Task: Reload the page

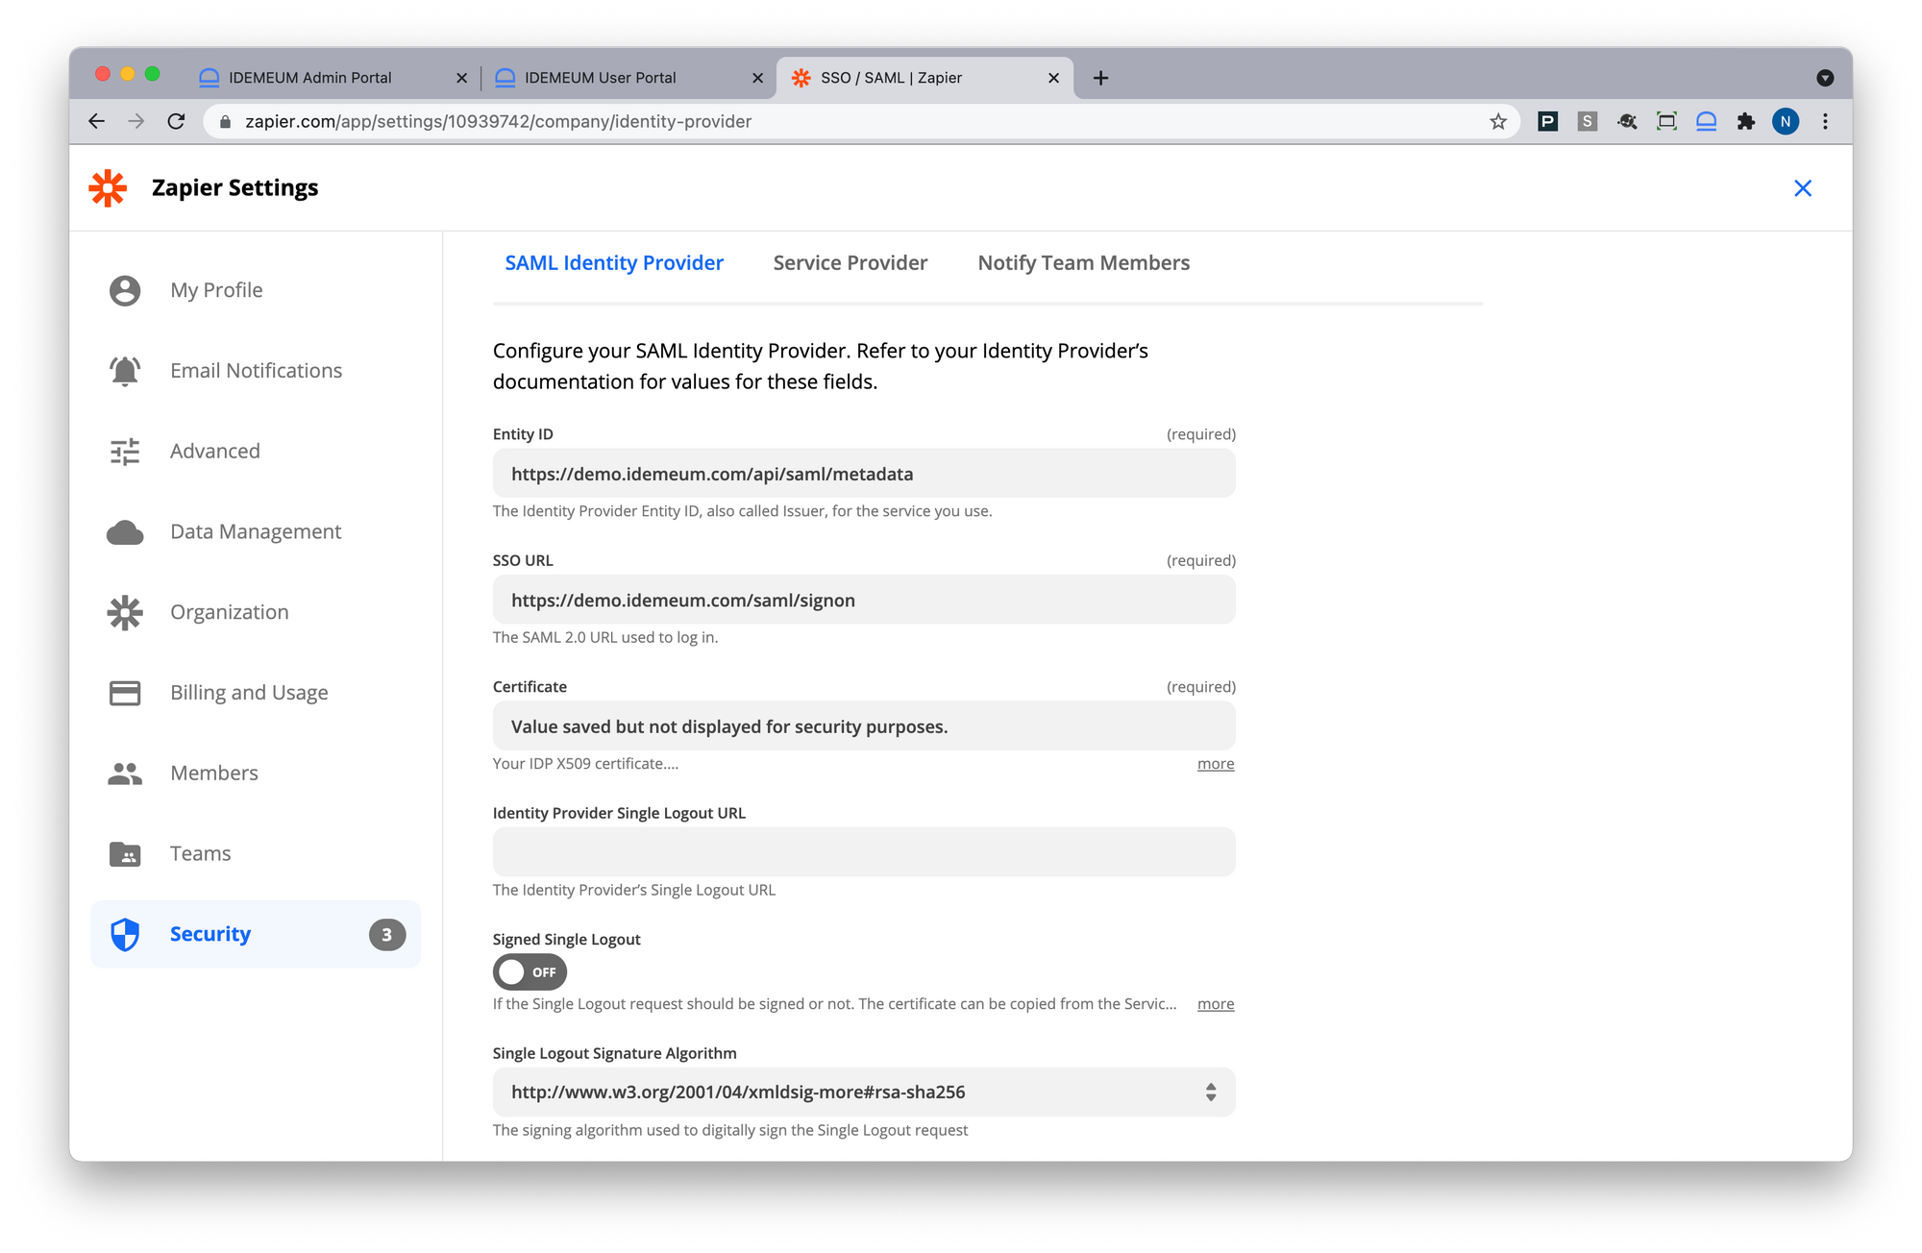Action: point(176,121)
